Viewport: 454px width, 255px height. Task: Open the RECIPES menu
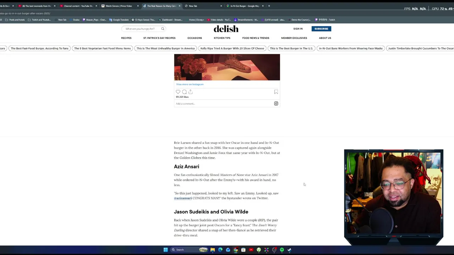pos(126,38)
